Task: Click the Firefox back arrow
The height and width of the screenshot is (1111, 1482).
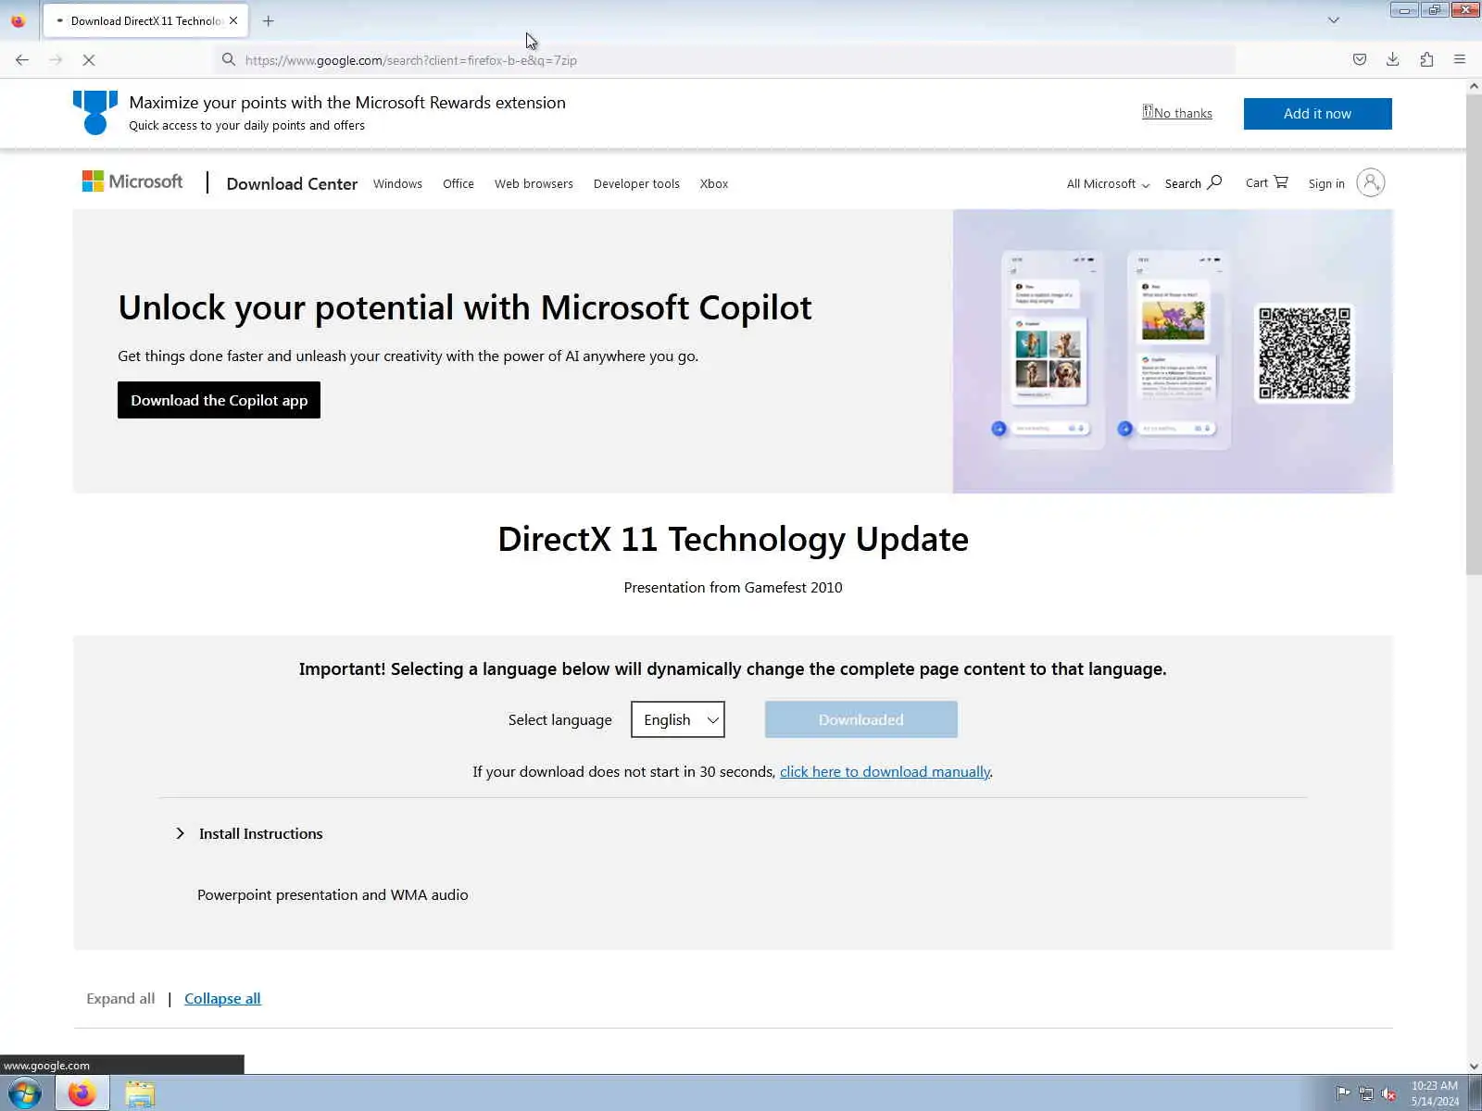Action: [22, 59]
